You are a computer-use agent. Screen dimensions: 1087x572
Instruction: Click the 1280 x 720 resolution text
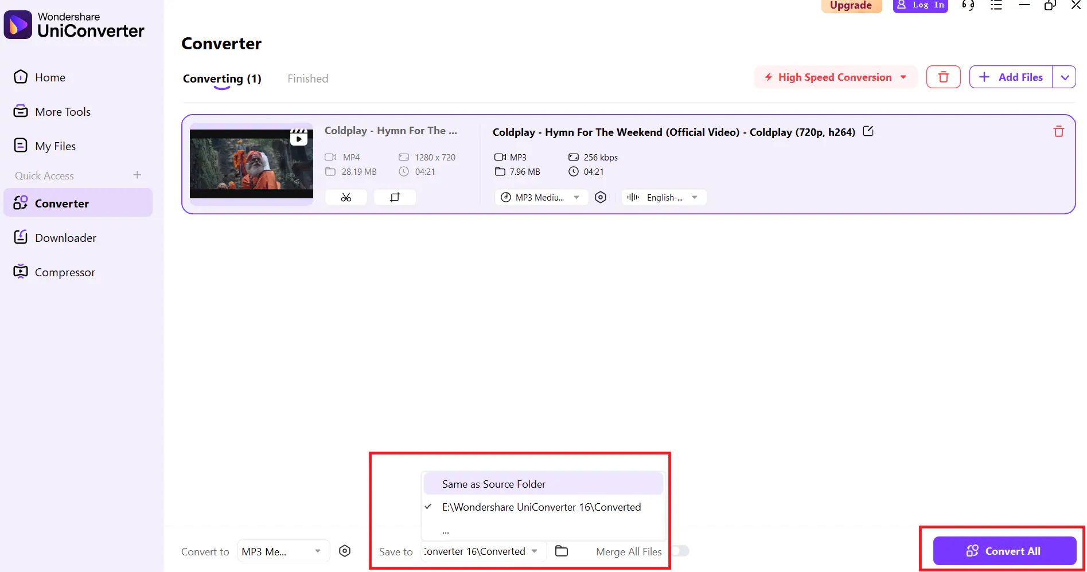coord(435,157)
